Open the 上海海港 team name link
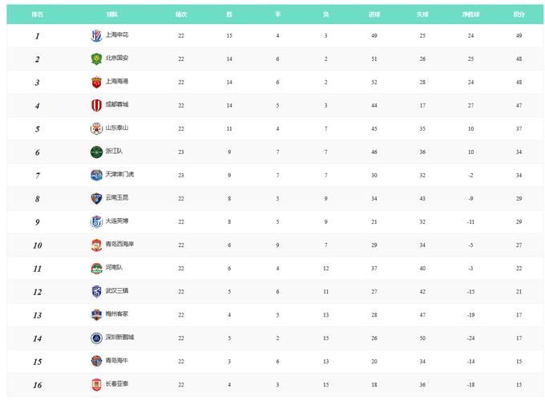The width and height of the screenshot is (545, 401). click(x=117, y=82)
